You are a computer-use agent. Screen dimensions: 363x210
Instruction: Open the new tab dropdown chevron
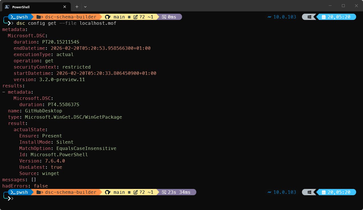pos(85,7)
